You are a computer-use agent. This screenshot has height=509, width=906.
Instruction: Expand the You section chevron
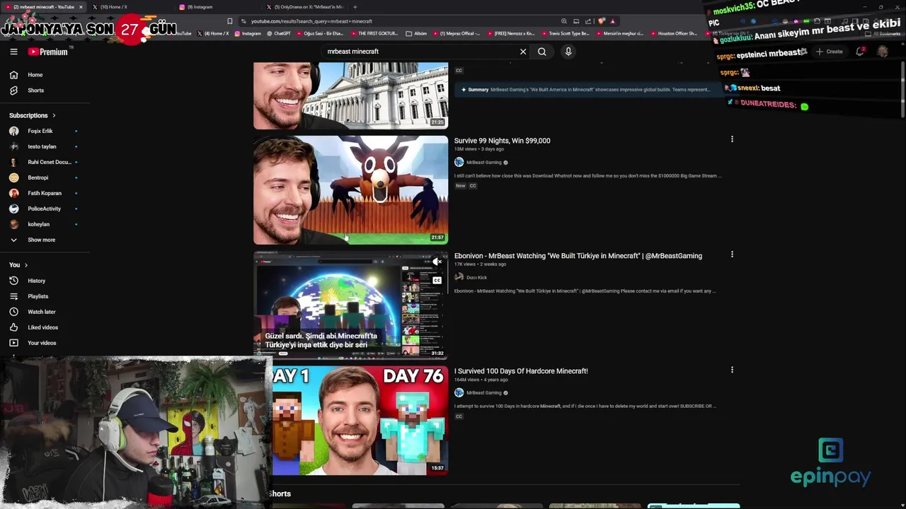[26, 265]
